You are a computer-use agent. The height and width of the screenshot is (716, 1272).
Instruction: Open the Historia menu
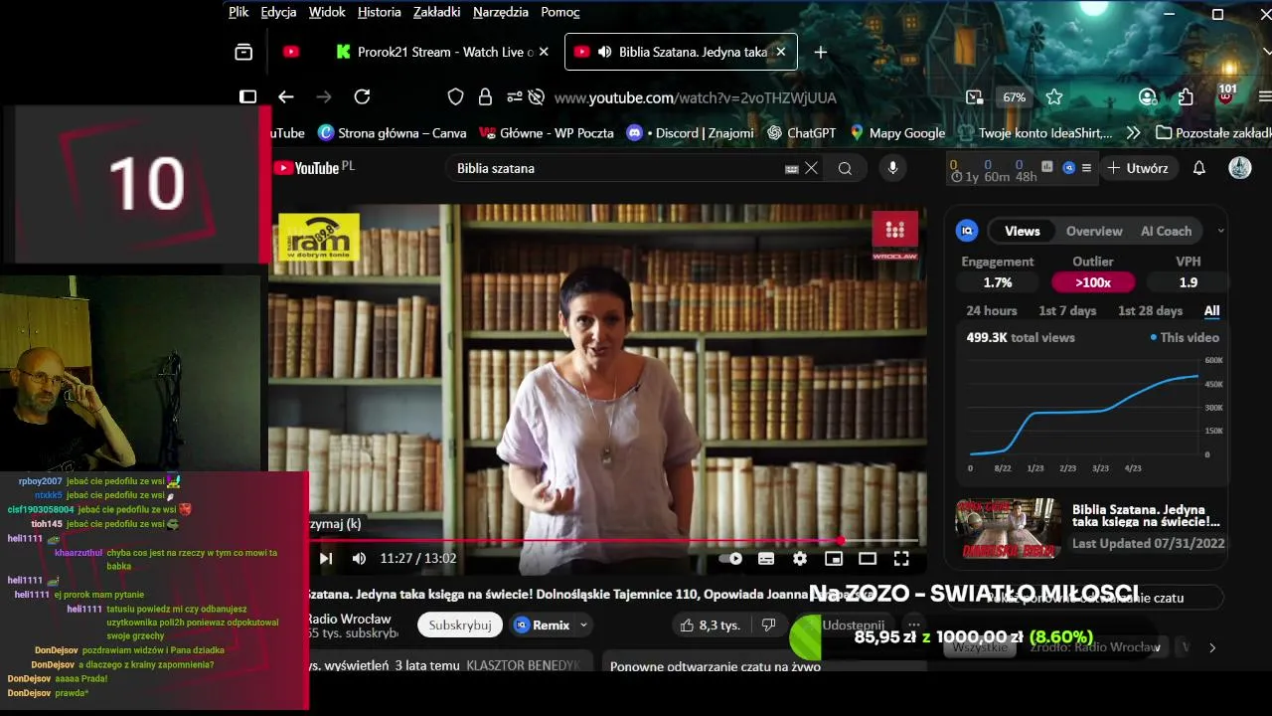pos(380,12)
